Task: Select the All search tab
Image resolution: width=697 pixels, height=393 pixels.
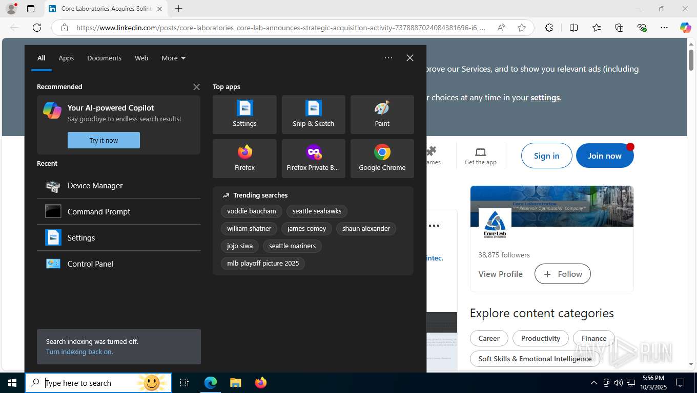Action: tap(42, 58)
